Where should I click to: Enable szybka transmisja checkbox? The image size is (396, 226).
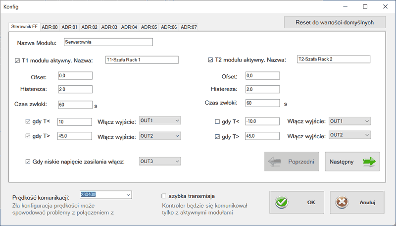pos(164,196)
